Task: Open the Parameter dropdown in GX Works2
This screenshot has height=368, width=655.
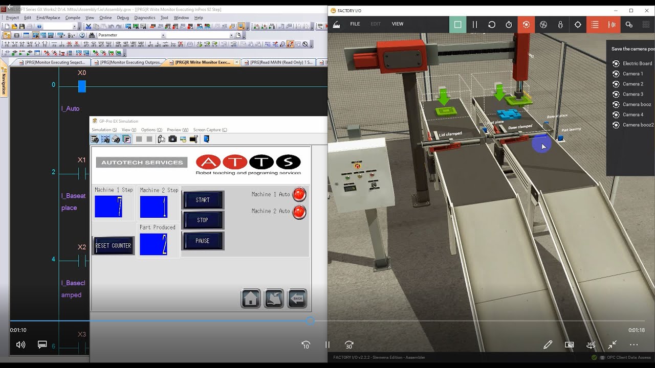Action: point(130,35)
